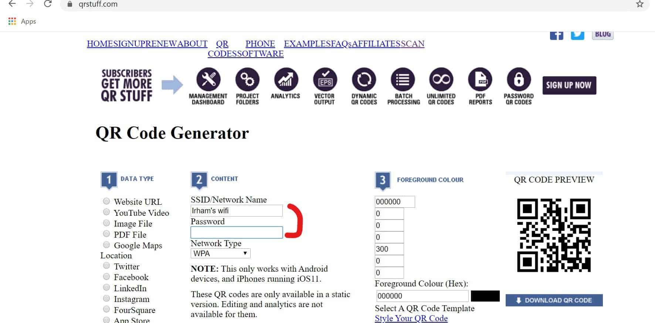Select the YouTube Video data type
This screenshot has width=655, height=323.
pos(106,212)
